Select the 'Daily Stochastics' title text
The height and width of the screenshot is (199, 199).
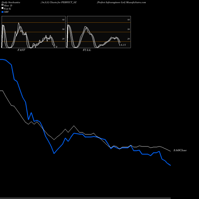point(11,2)
